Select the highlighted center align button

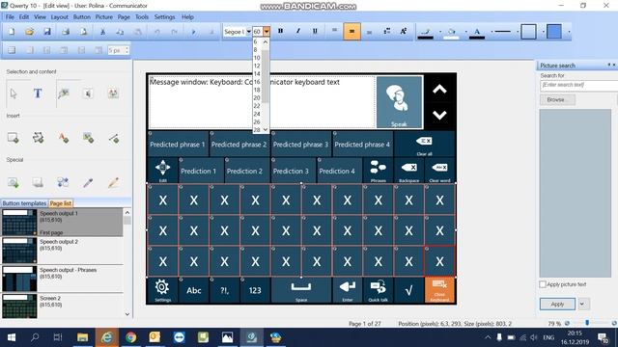tap(351, 32)
